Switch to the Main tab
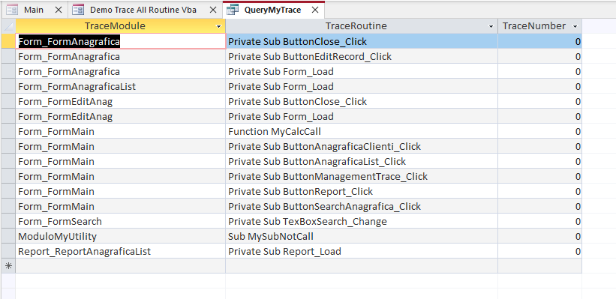The image size is (616, 299). [34, 10]
